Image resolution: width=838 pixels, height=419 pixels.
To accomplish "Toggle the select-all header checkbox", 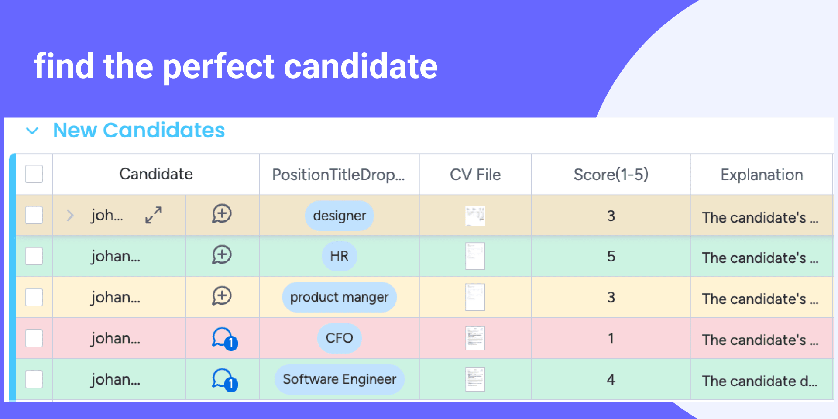I will click(x=34, y=174).
